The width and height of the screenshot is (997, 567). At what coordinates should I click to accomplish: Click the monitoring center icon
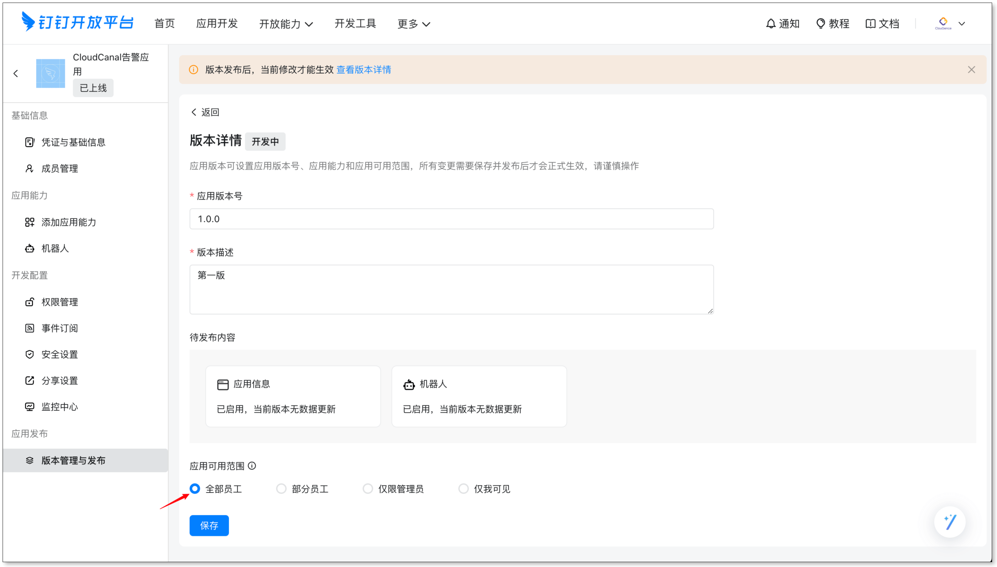[29, 407]
